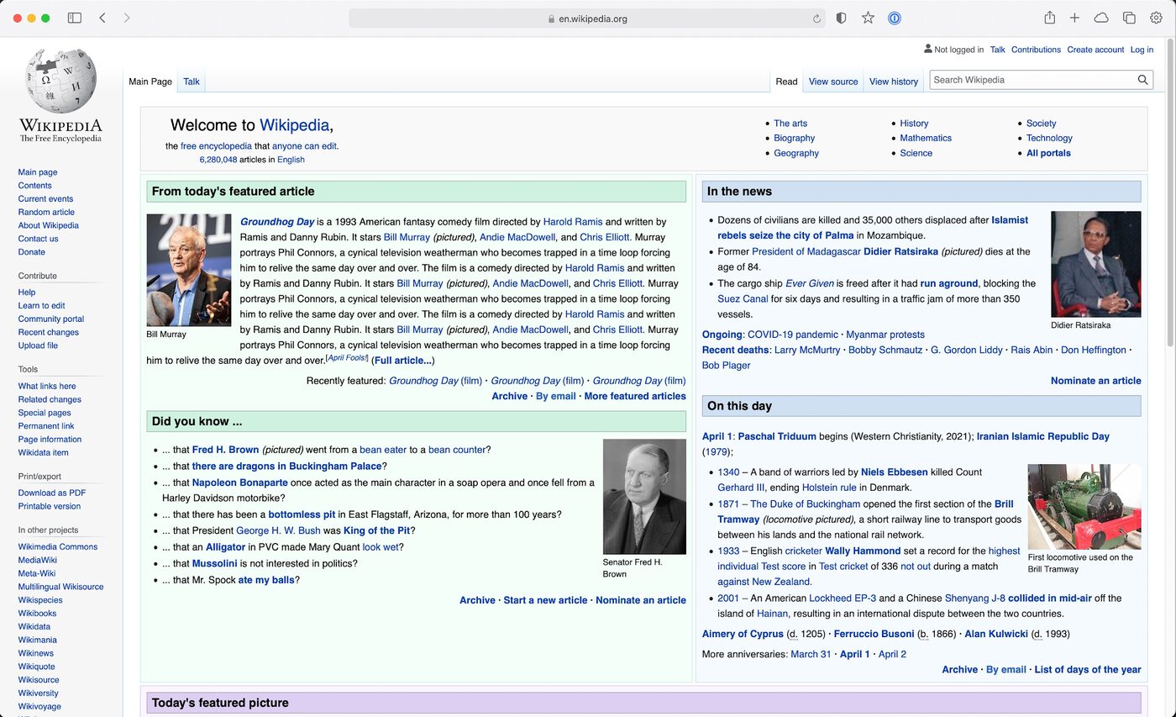1176x717 pixels.
Task: Click the Printable version link
Action: [x=50, y=506]
